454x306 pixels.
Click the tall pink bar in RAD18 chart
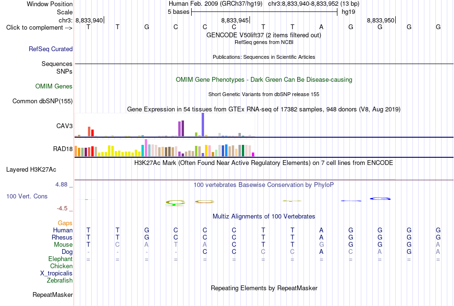pos(146,148)
